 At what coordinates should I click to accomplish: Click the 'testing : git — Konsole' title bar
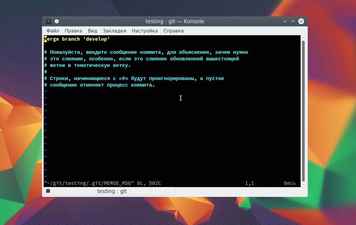coord(175,21)
